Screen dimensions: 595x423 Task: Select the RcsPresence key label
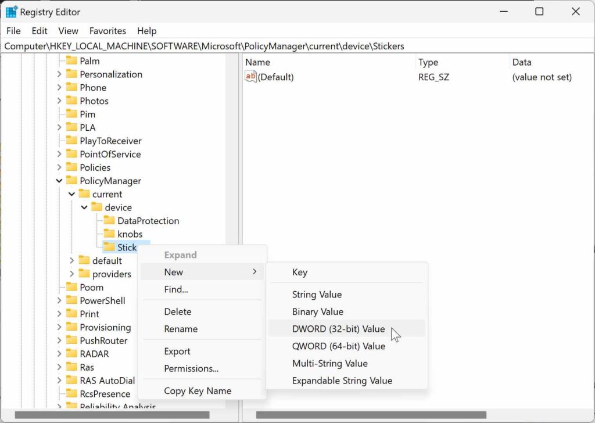(105, 394)
